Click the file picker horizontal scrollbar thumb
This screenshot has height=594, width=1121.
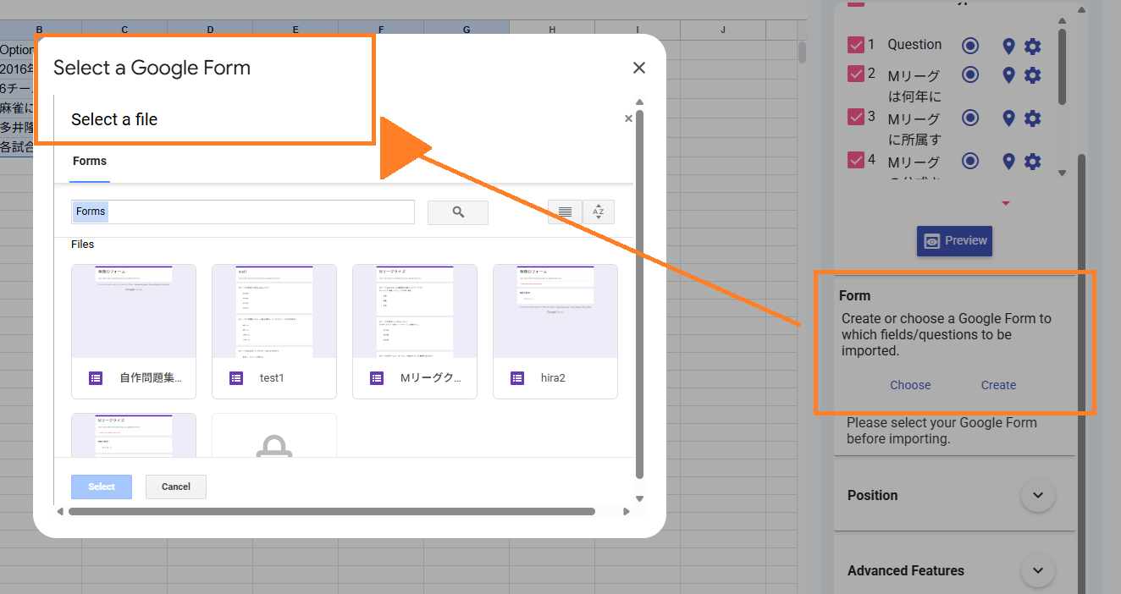[332, 511]
